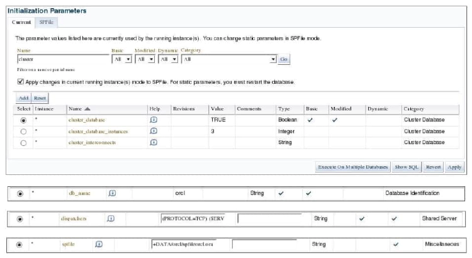The width and height of the screenshot is (472, 258).
Task: Select the cluster_database row radio button
Action: [23, 120]
